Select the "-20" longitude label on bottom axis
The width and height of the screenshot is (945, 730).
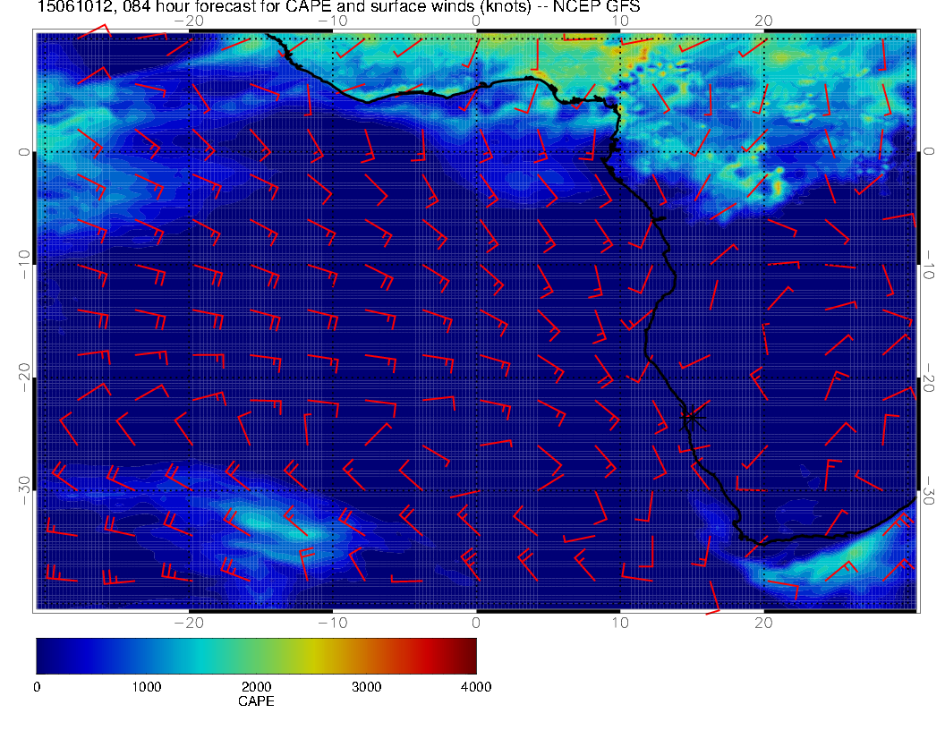tap(188, 621)
